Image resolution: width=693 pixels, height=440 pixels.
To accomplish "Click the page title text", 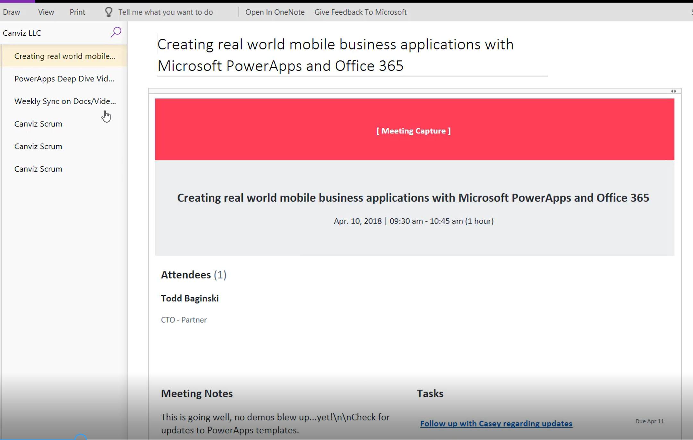I will (x=335, y=55).
